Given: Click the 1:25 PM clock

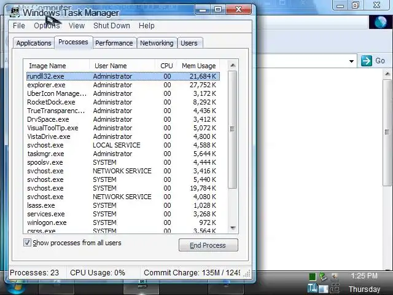Looking at the screenshot, I should [x=364, y=276].
